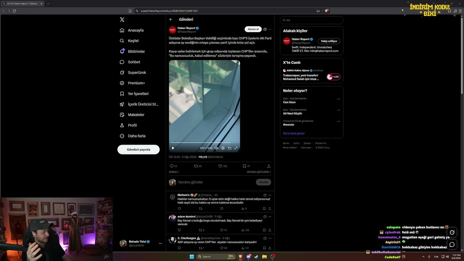Open more options on C. Cienfuegos's reply
The height and width of the screenshot is (261, 464).
(x=270, y=238)
